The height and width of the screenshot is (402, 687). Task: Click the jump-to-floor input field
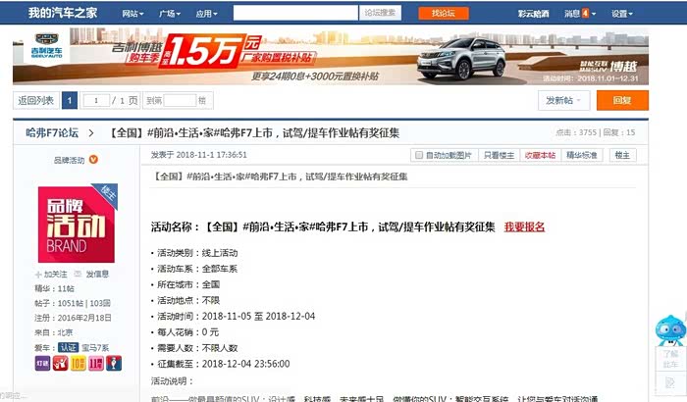180,101
